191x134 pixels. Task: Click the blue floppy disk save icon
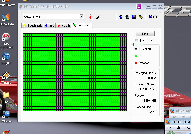coord(134,17)
